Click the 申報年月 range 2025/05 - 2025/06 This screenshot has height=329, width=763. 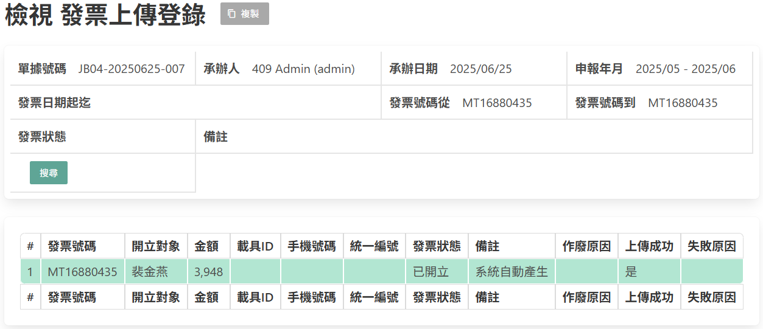(685, 69)
